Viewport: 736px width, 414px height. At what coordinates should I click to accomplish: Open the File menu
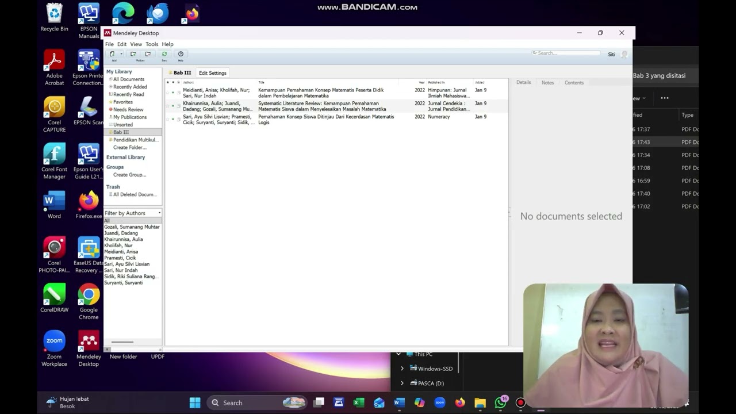tap(109, 44)
